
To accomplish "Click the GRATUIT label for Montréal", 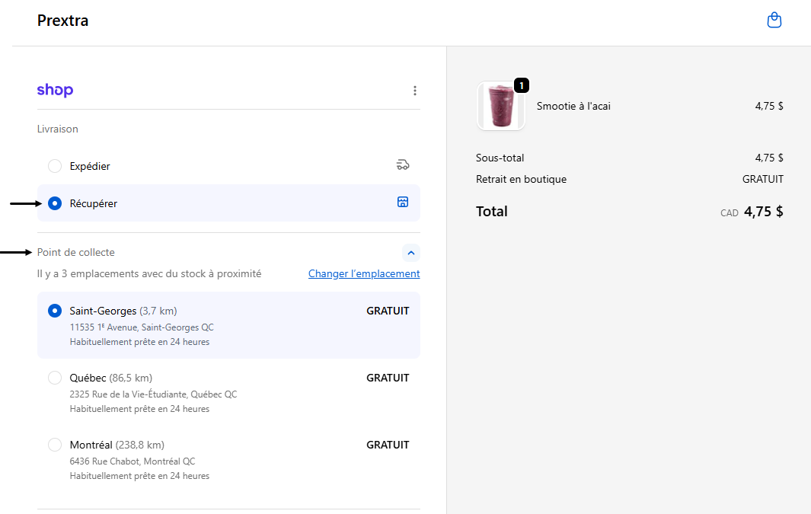I will tap(388, 445).
